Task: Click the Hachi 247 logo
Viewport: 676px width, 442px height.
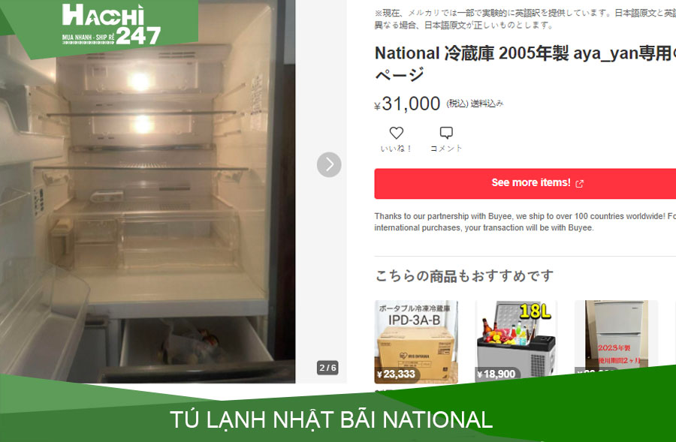Action: click(x=111, y=25)
